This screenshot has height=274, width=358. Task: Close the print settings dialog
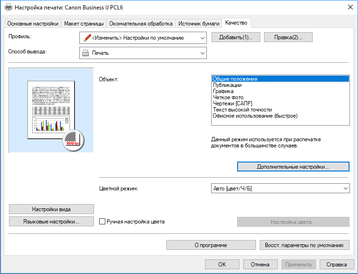tap(350, 7)
